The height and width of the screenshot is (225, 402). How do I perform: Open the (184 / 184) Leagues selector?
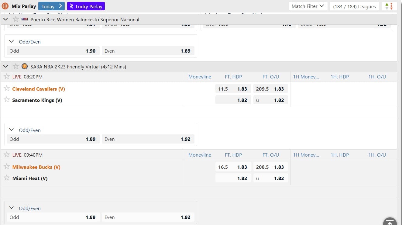354,6
